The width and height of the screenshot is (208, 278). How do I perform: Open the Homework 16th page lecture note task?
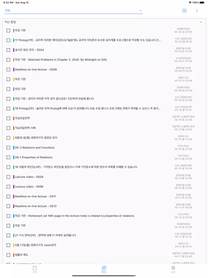(75, 216)
